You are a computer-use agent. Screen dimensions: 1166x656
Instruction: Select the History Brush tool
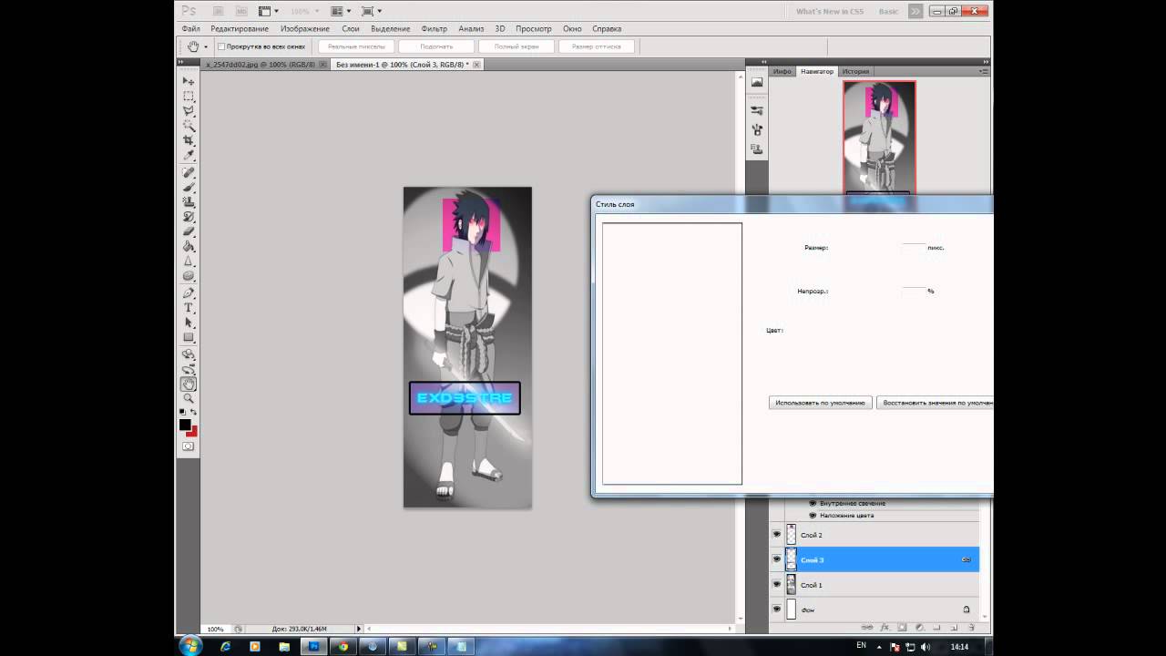click(189, 217)
